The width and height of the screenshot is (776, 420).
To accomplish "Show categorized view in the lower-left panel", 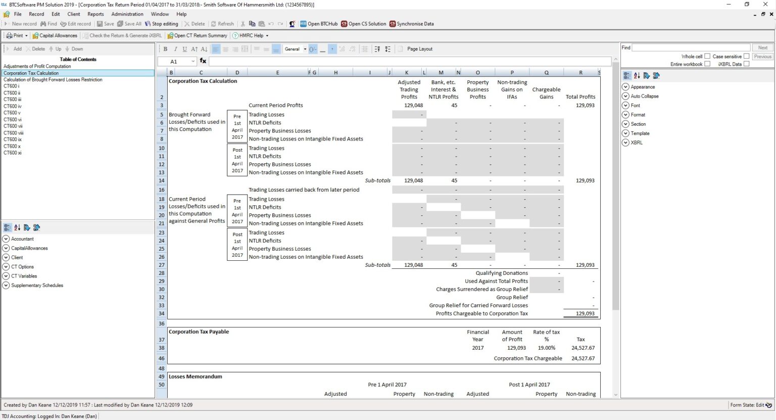I will pos(7,227).
